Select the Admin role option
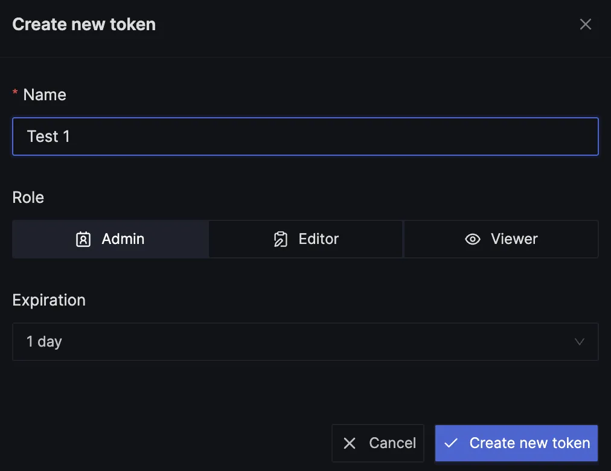This screenshot has width=611, height=471. point(110,239)
